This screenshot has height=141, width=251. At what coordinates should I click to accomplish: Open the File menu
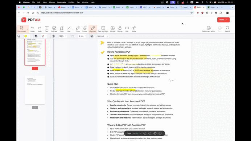pyautogui.click(x=33, y=2)
